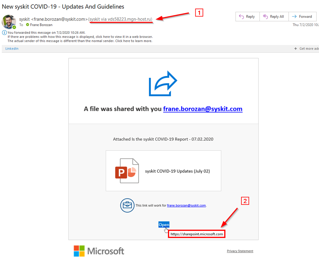Click the email link after 'This link will work for'
This screenshot has height=272, width=319.
(186, 205)
